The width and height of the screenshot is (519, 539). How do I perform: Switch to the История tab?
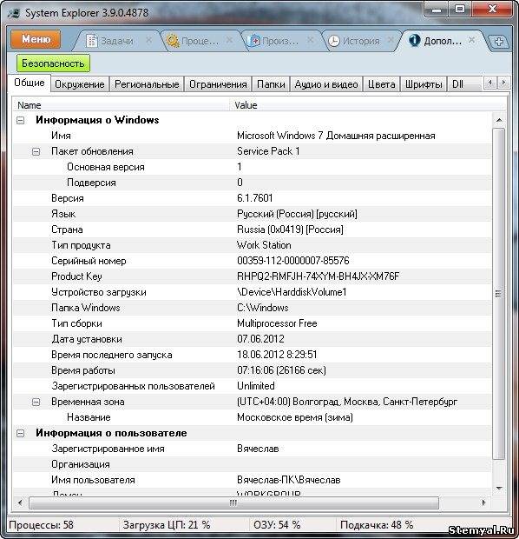pos(361,41)
